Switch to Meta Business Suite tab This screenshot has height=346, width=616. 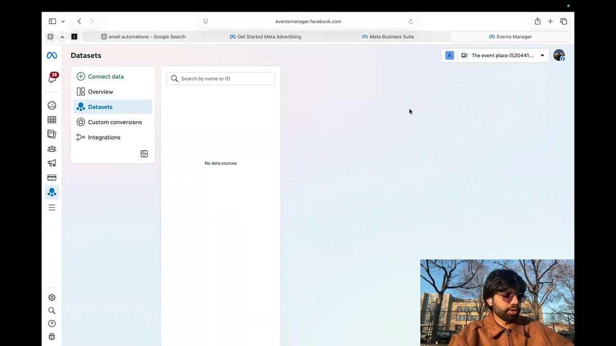[388, 37]
